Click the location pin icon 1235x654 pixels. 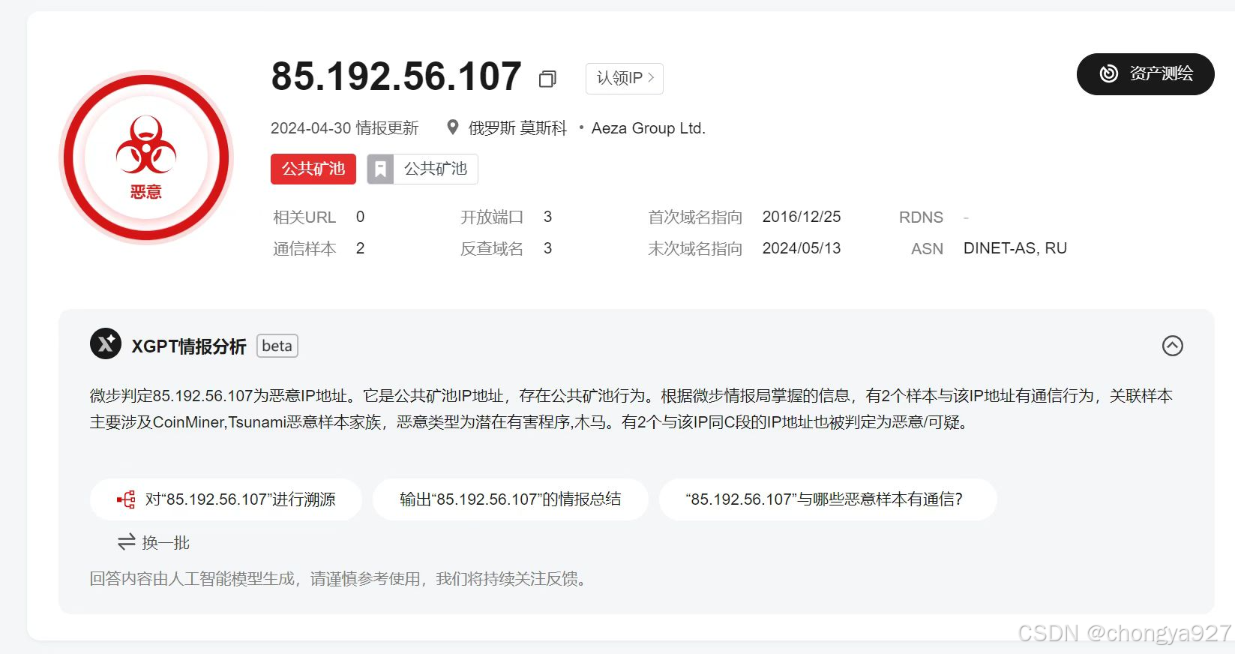pos(452,127)
